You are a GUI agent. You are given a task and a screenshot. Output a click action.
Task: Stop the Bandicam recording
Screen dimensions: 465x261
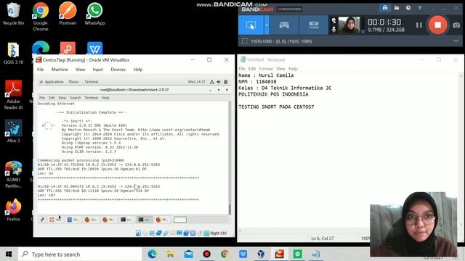[x=437, y=25]
